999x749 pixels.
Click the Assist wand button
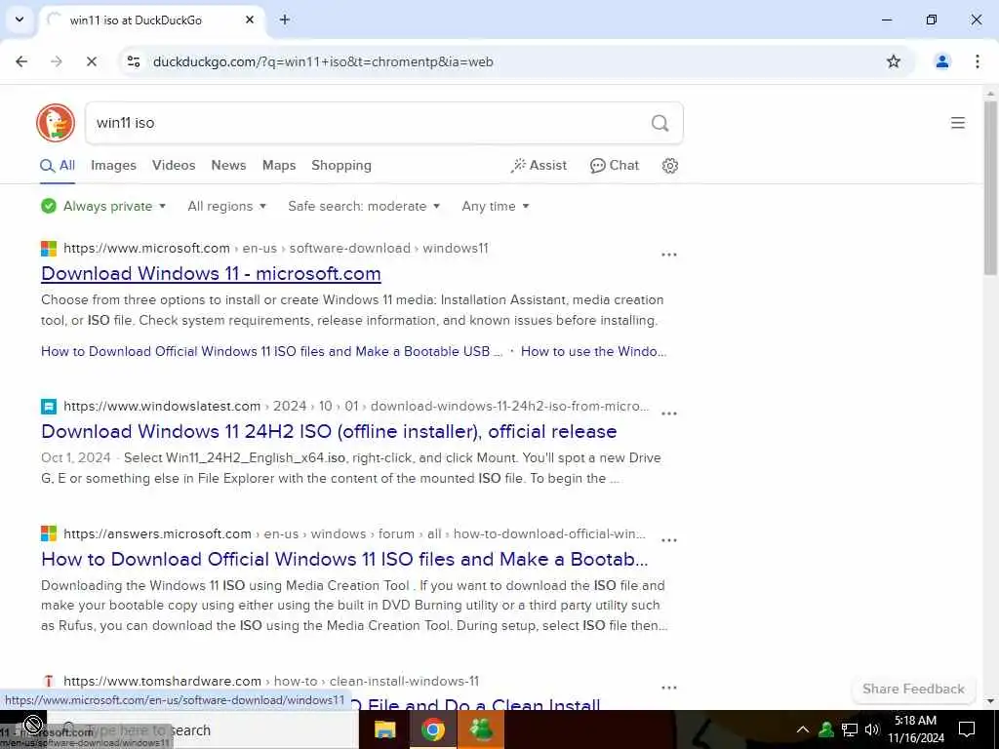[539, 166]
